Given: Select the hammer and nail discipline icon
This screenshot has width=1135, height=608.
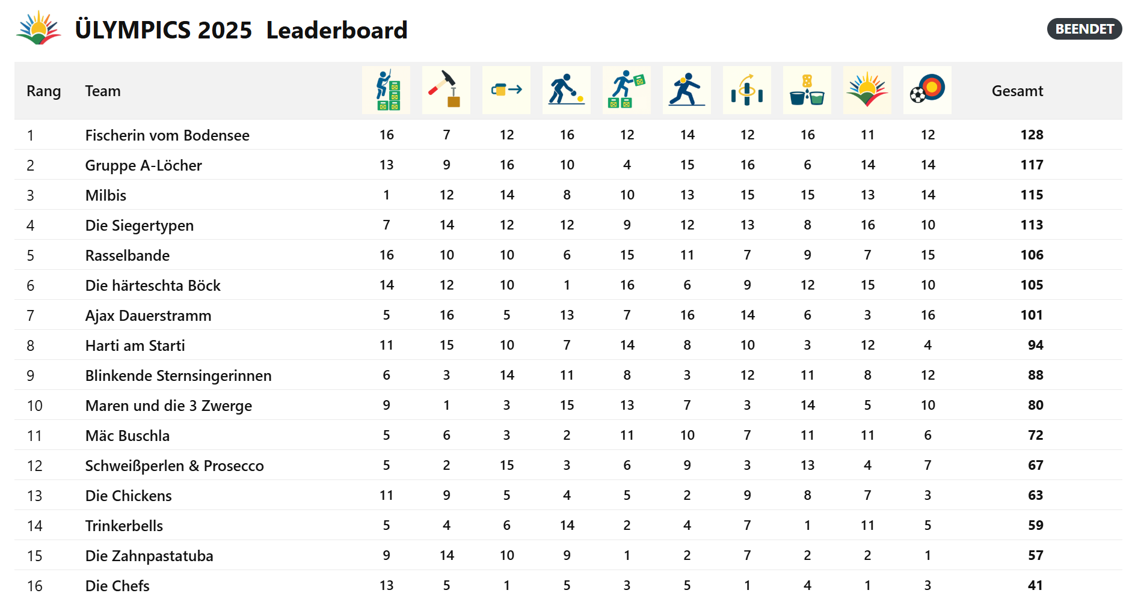Looking at the screenshot, I should [x=446, y=90].
